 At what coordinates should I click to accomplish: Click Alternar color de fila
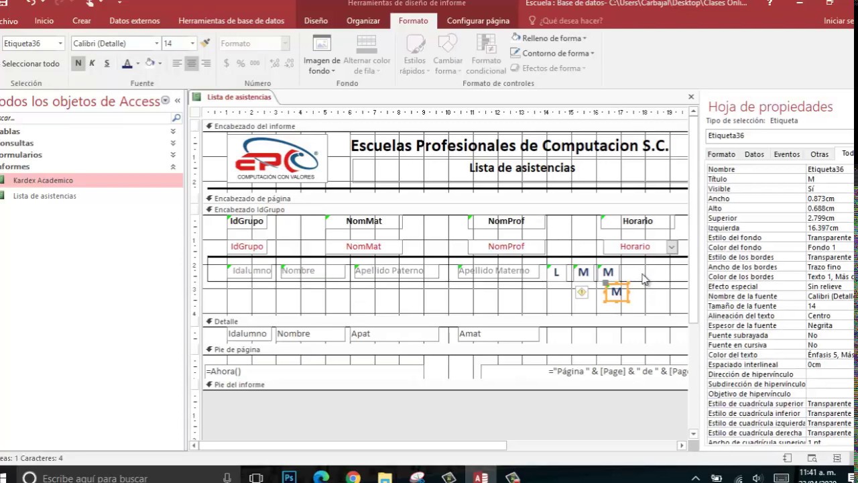point(367,56)
